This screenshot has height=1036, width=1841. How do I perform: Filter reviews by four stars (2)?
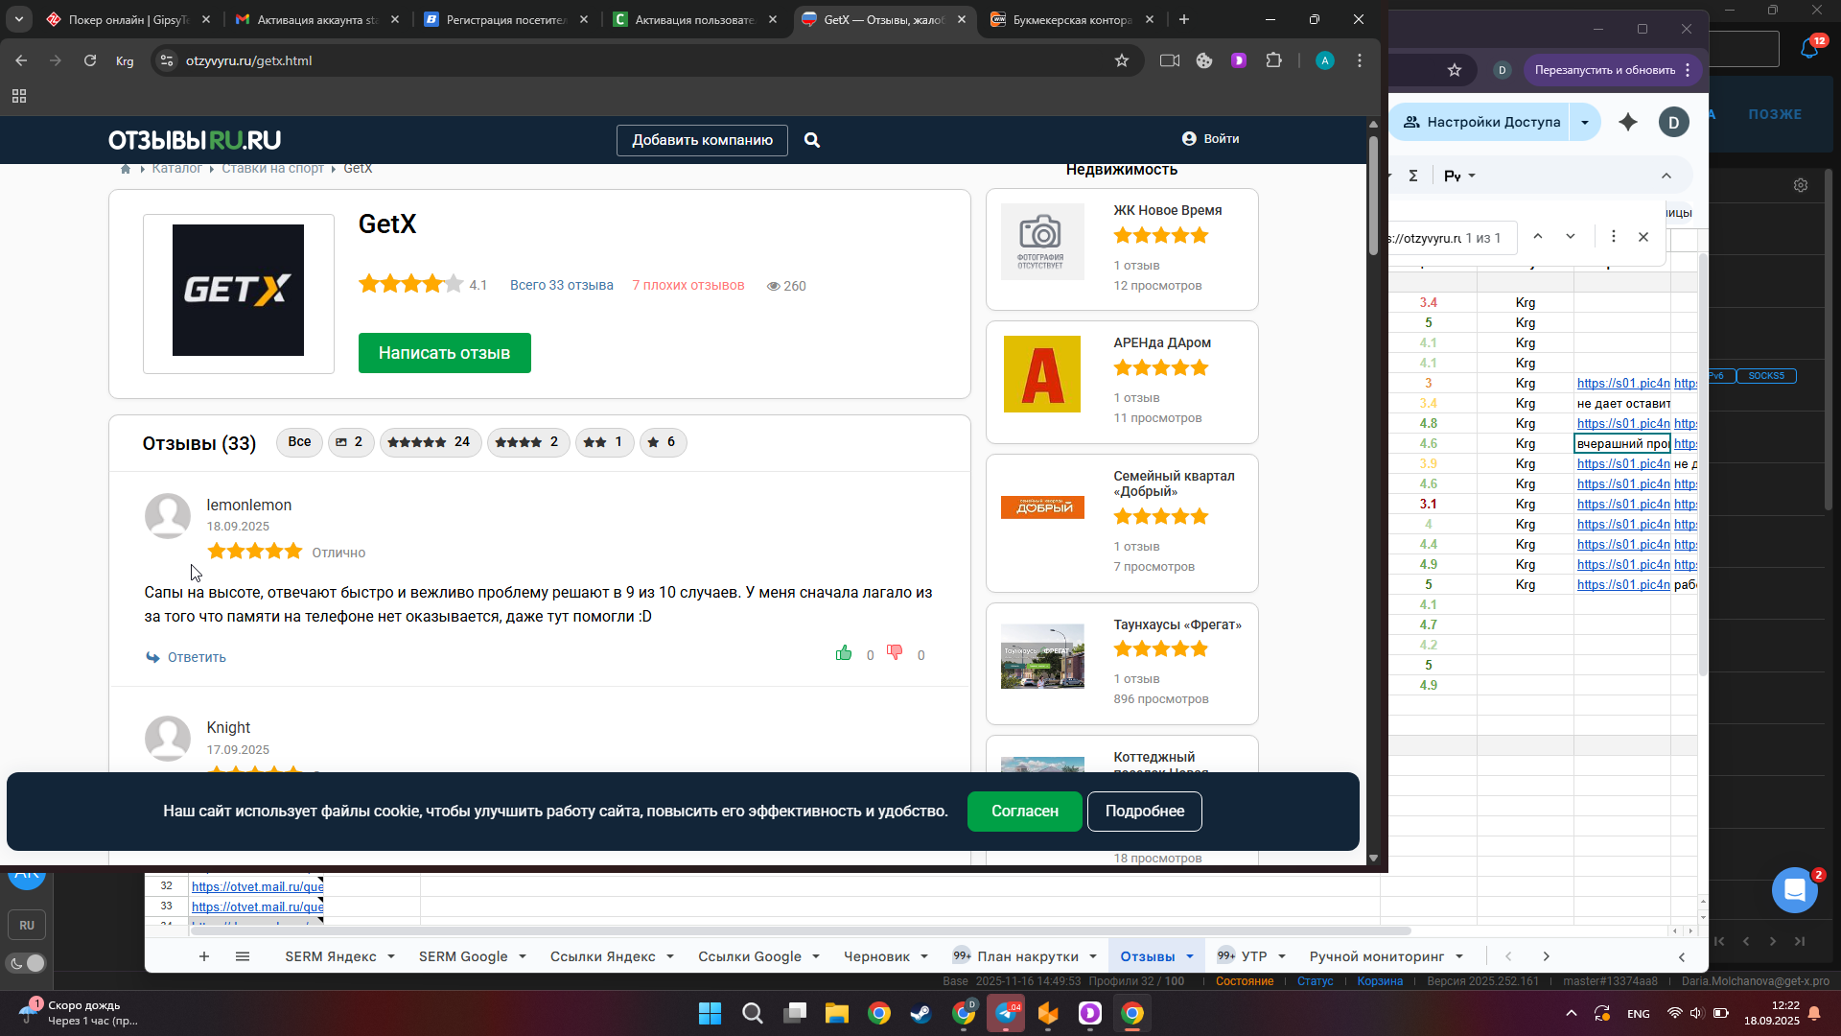click(x=527, y=442)
